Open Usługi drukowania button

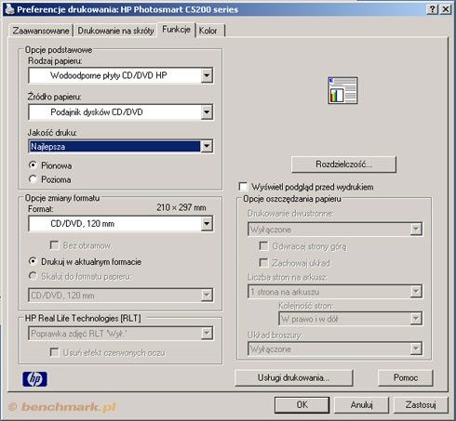(294, 378)
